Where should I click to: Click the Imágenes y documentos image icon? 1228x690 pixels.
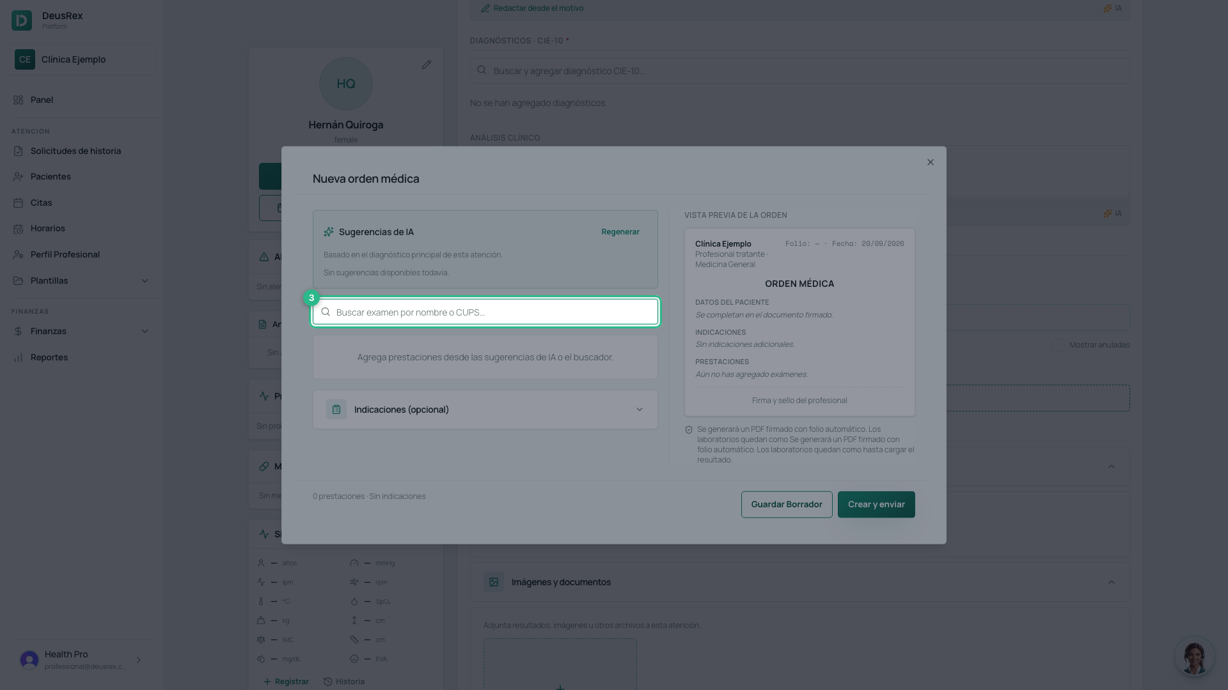pyautogui.click(x=494, y=582)
